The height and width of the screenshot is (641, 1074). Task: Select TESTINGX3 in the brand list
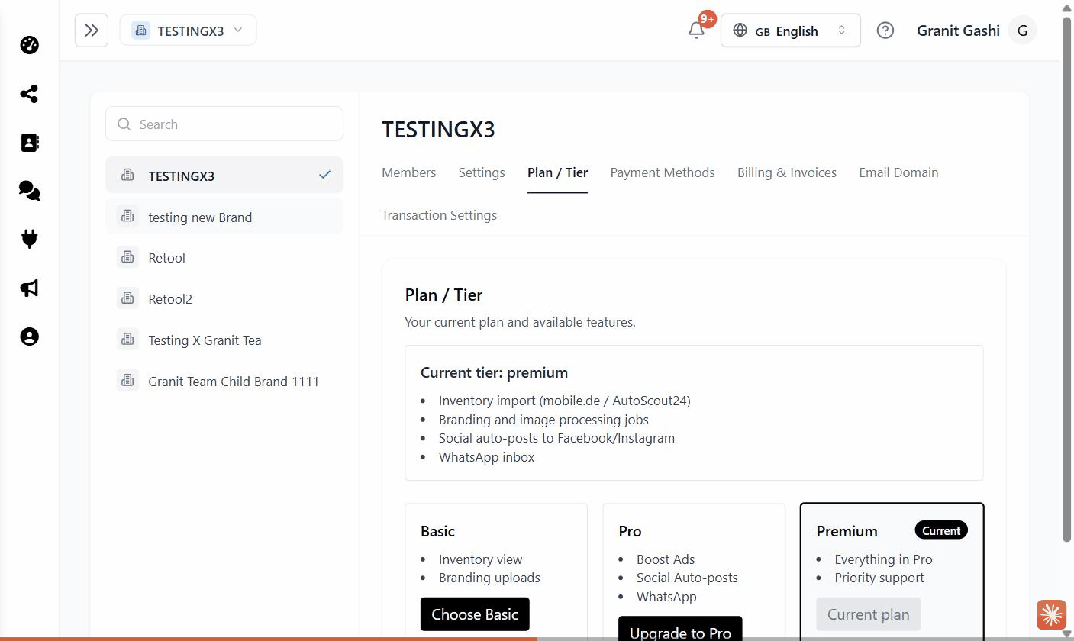224,176
